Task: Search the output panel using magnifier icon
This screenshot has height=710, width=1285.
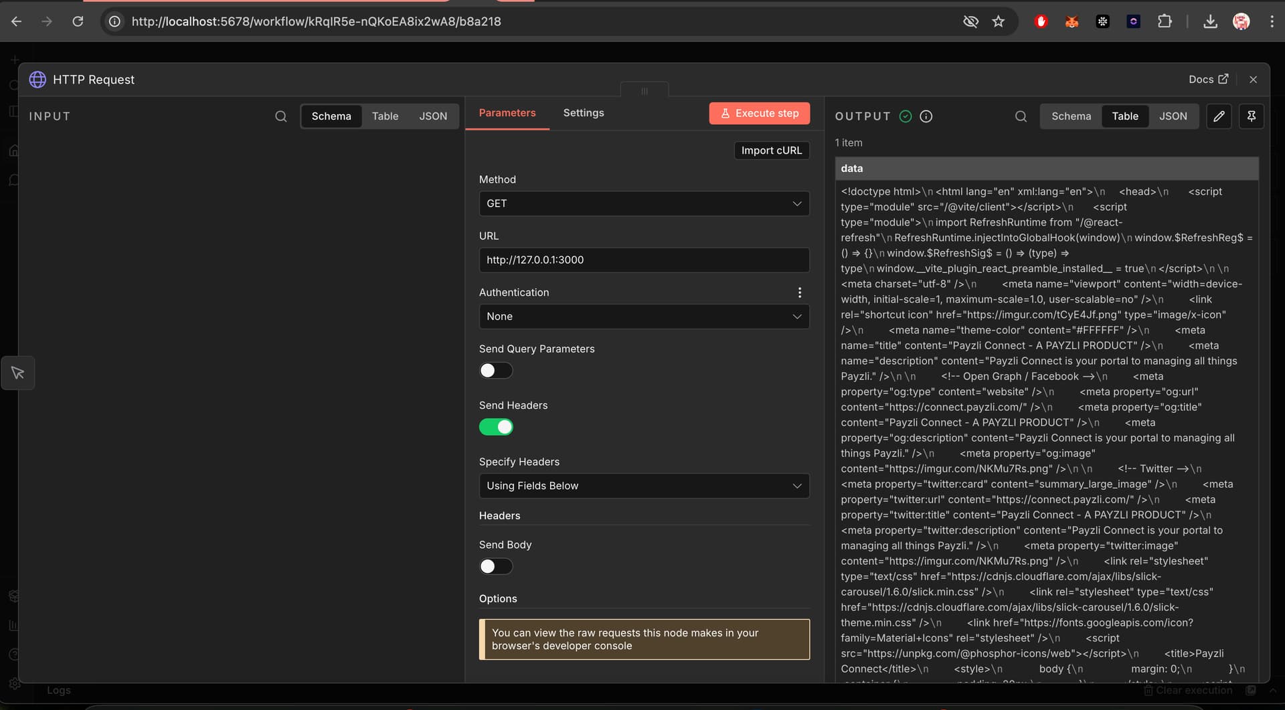Action: click(x=1021, y=116)
